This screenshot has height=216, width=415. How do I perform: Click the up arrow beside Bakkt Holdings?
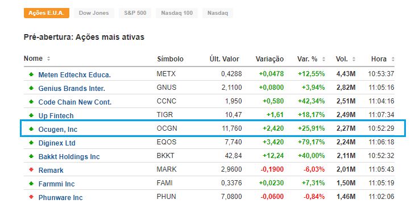31,156
